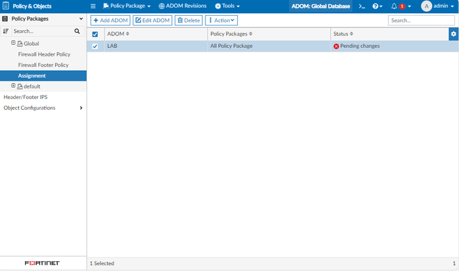Collapse the Policy Packages section chevron
This screenshot has width=459, height=271.
coord(81,19)
